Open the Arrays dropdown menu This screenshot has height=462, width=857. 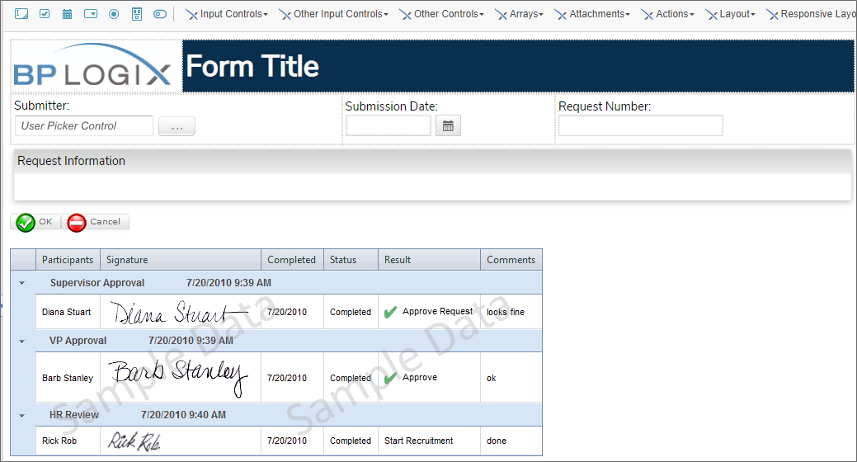(x=520, y=14)
